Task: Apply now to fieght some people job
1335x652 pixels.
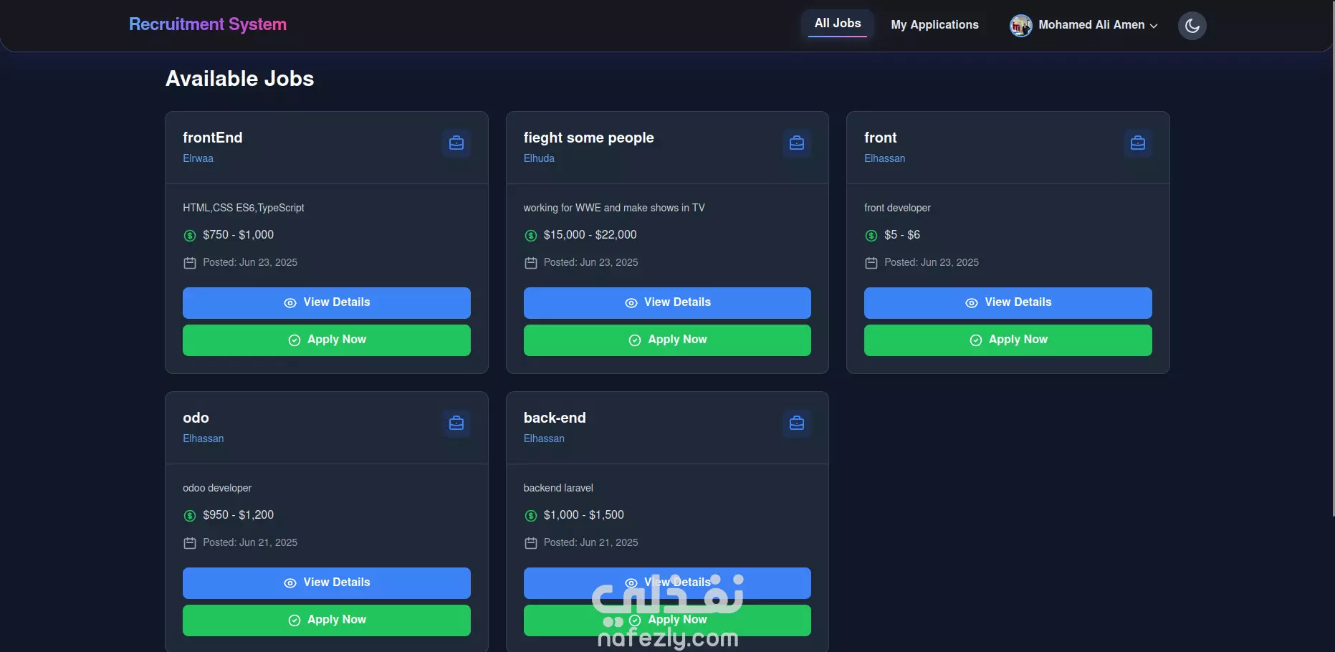Action: tap(667, 340)
